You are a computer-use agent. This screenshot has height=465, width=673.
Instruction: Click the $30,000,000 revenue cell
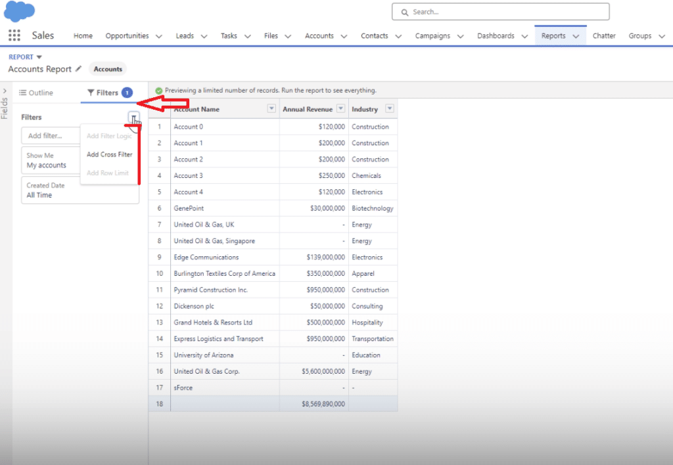(313, 208)
